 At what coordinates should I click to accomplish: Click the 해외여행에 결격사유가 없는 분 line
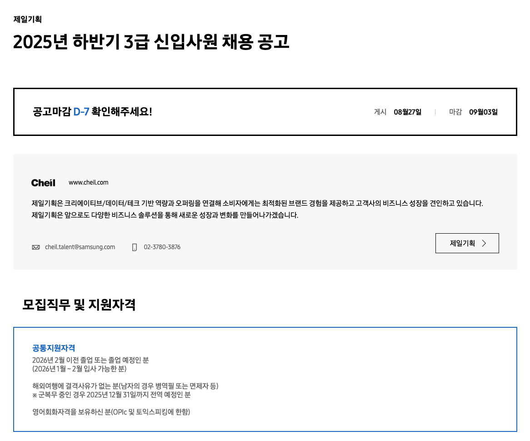pyautogui.click(x=125, y=386)
